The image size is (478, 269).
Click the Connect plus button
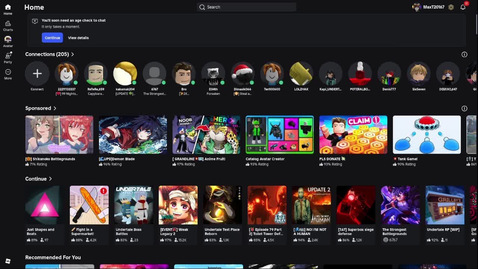[37, 74]
